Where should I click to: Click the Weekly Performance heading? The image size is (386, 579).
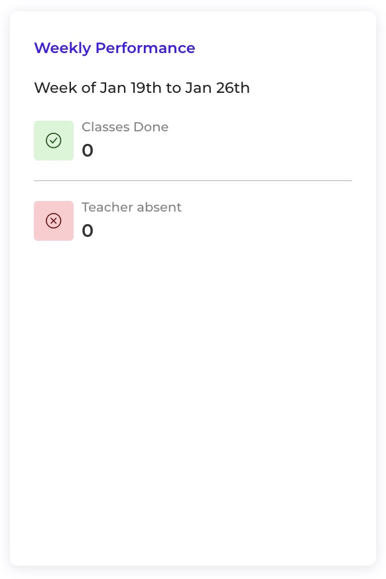(115, 48)
